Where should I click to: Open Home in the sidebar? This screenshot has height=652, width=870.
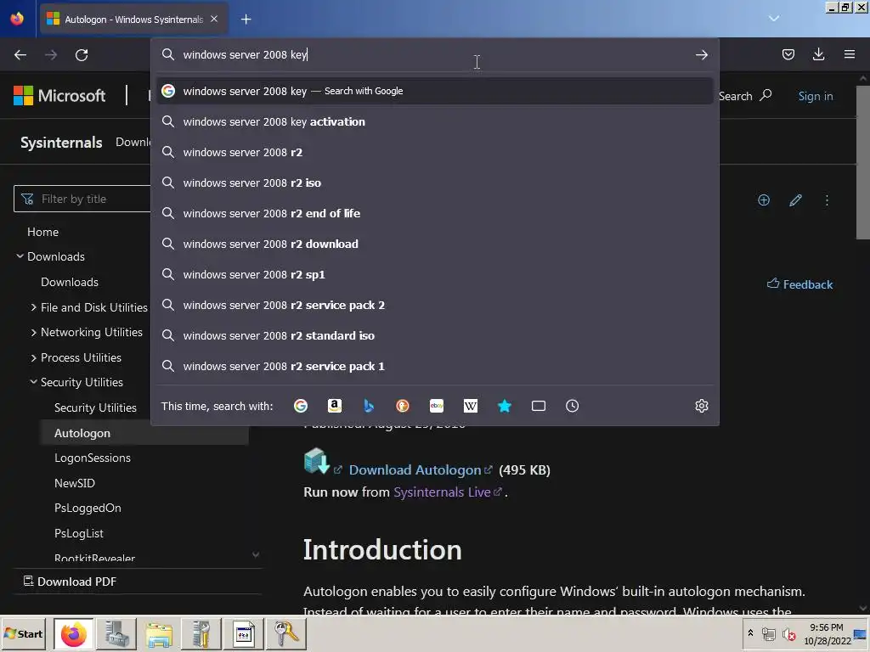coord(42,232)
